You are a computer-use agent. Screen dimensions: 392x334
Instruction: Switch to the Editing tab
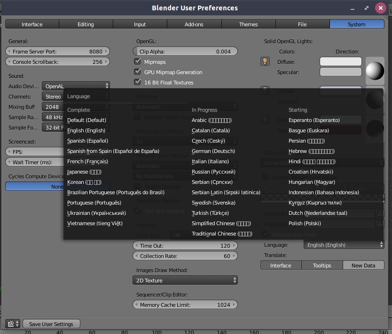coord(86,24)
